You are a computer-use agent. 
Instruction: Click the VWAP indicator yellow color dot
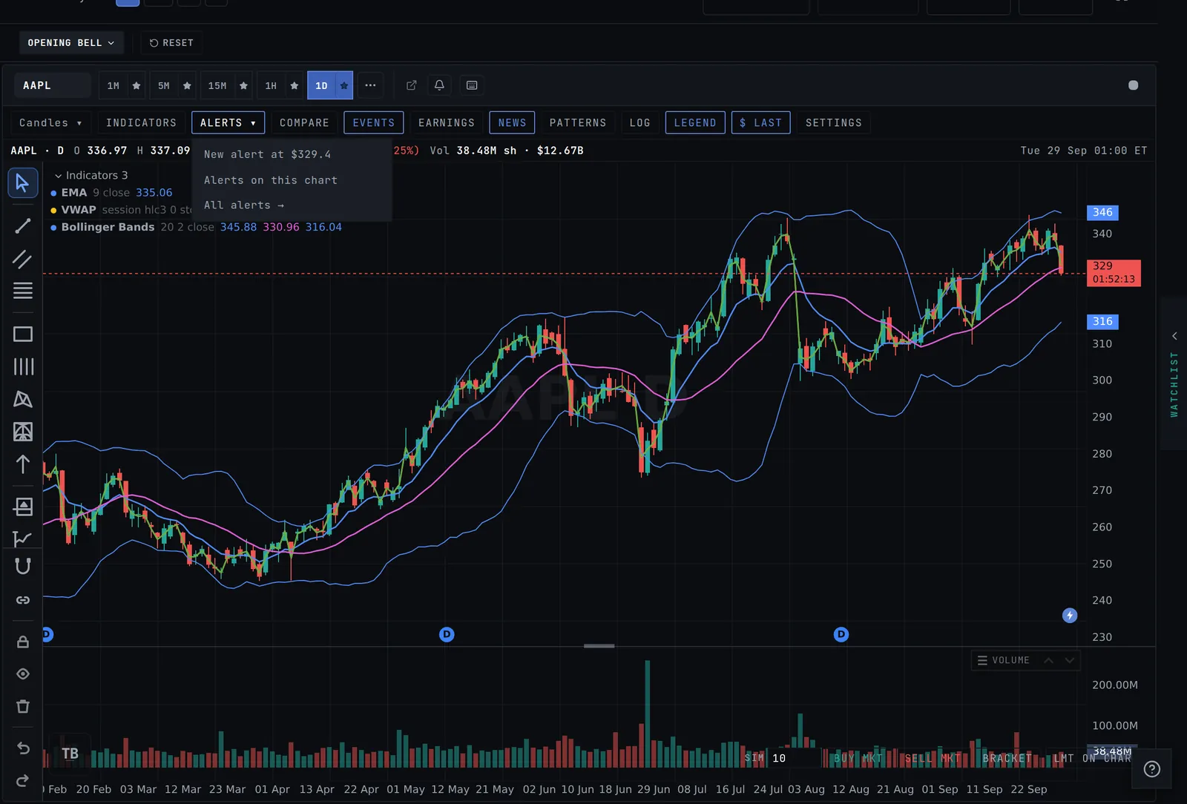53,210
